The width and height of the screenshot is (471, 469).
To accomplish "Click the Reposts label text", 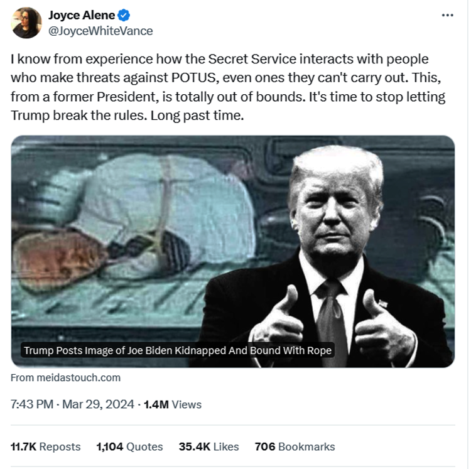I will coord(60,447).
